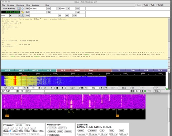The width and height of the screenshot is (172, 136).
Task: Click the x1 waterfall zoom button
Action: 45,88
